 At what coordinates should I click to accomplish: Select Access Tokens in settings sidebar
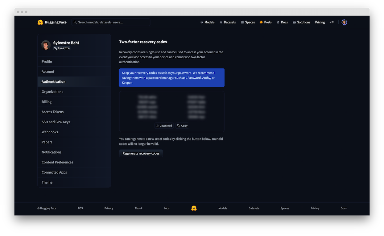pos(52,112)
